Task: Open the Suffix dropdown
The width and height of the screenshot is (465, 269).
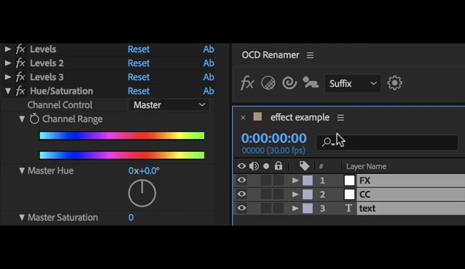Action: pyautogui.click(x=353, y=83)
